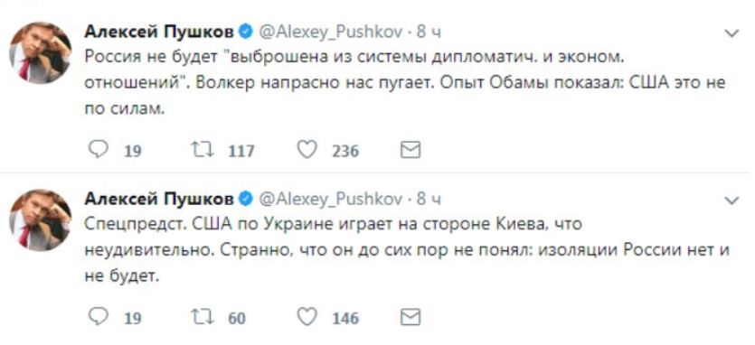Screen dimensions: 755x345
Task: Open second tweet's avatar photo
Action: click(41, 219)
